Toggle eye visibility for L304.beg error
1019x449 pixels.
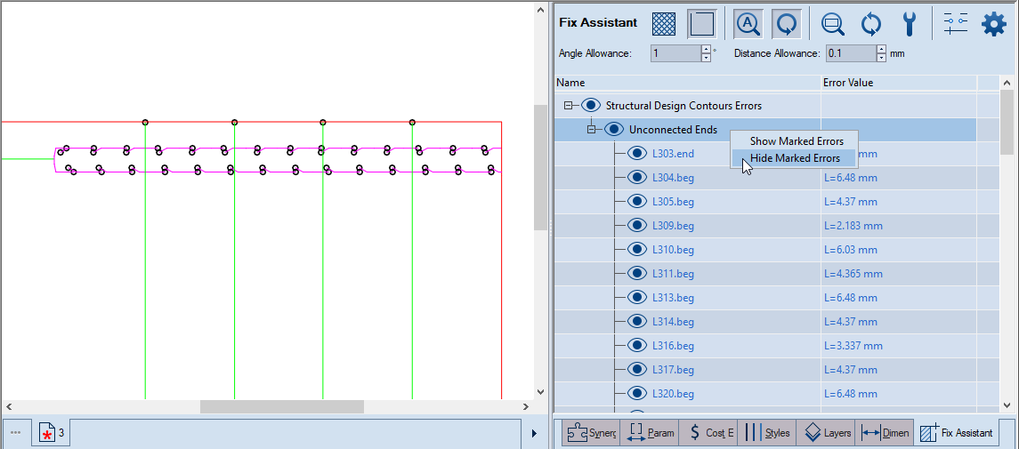pos(636,178)
